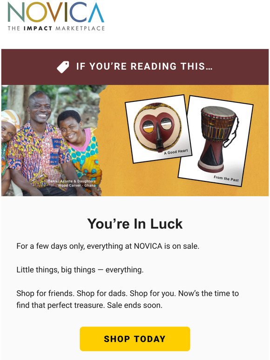
Task: Open the 'If You're Reading This…' banner
Action: 135,67
